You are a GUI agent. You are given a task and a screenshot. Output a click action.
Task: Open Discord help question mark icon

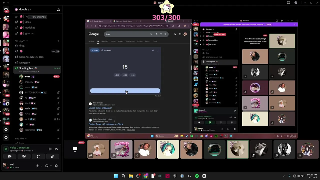pos(296,3)
